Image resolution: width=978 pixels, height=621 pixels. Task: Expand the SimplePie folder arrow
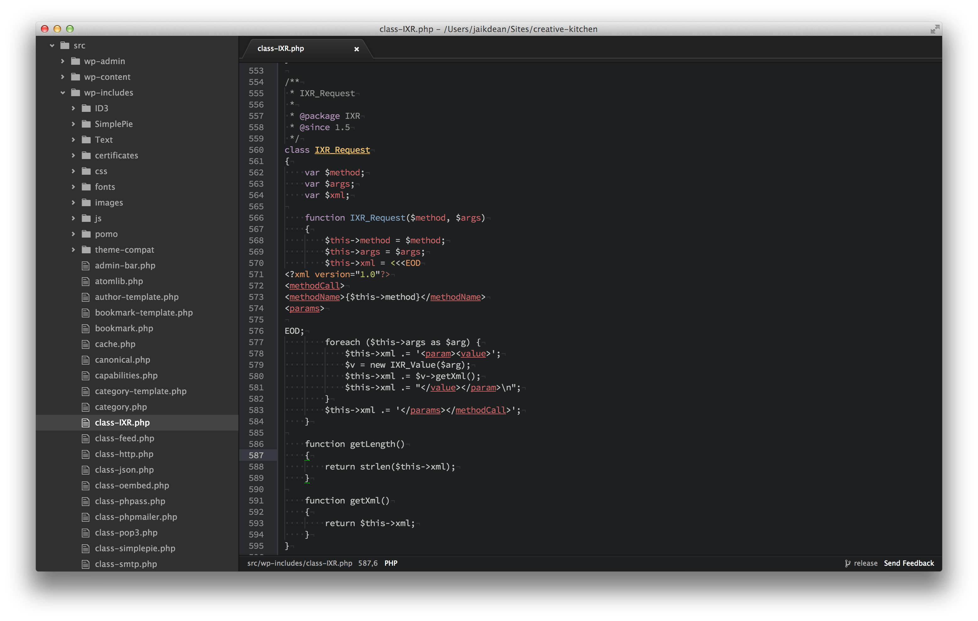point(73,124)
